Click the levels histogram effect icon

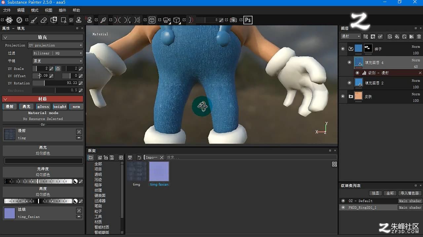point(364,73)
